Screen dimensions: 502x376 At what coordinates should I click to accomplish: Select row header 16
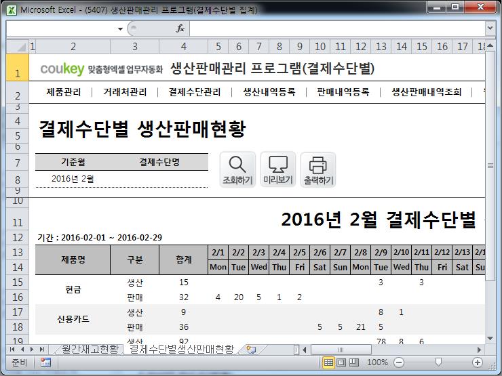[x=18, y=297]
